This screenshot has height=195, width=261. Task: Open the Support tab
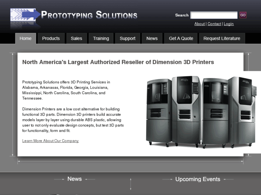[127, 38]
